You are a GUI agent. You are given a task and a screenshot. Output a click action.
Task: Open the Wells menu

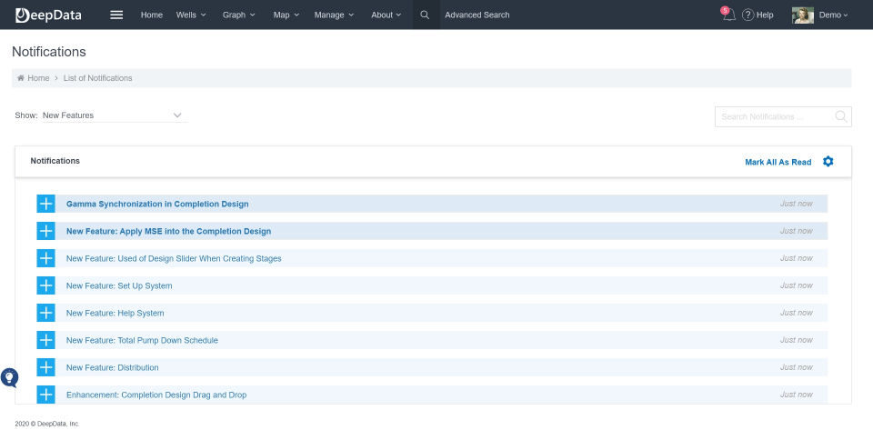coord(191,15)
